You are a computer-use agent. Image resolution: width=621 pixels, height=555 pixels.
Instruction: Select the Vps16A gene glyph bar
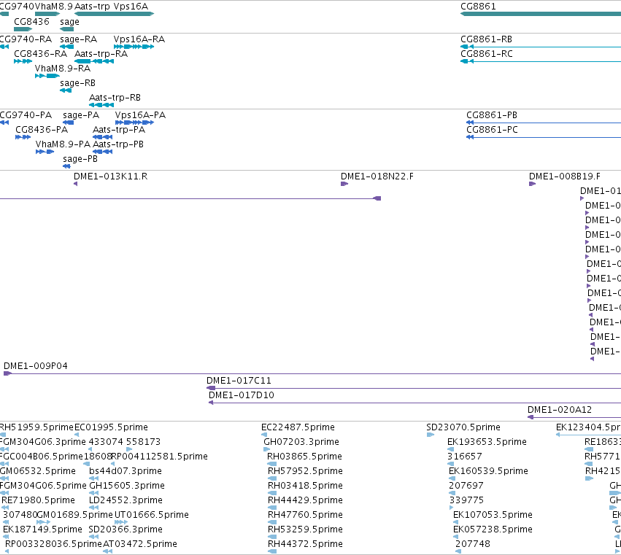pos(134,14)
